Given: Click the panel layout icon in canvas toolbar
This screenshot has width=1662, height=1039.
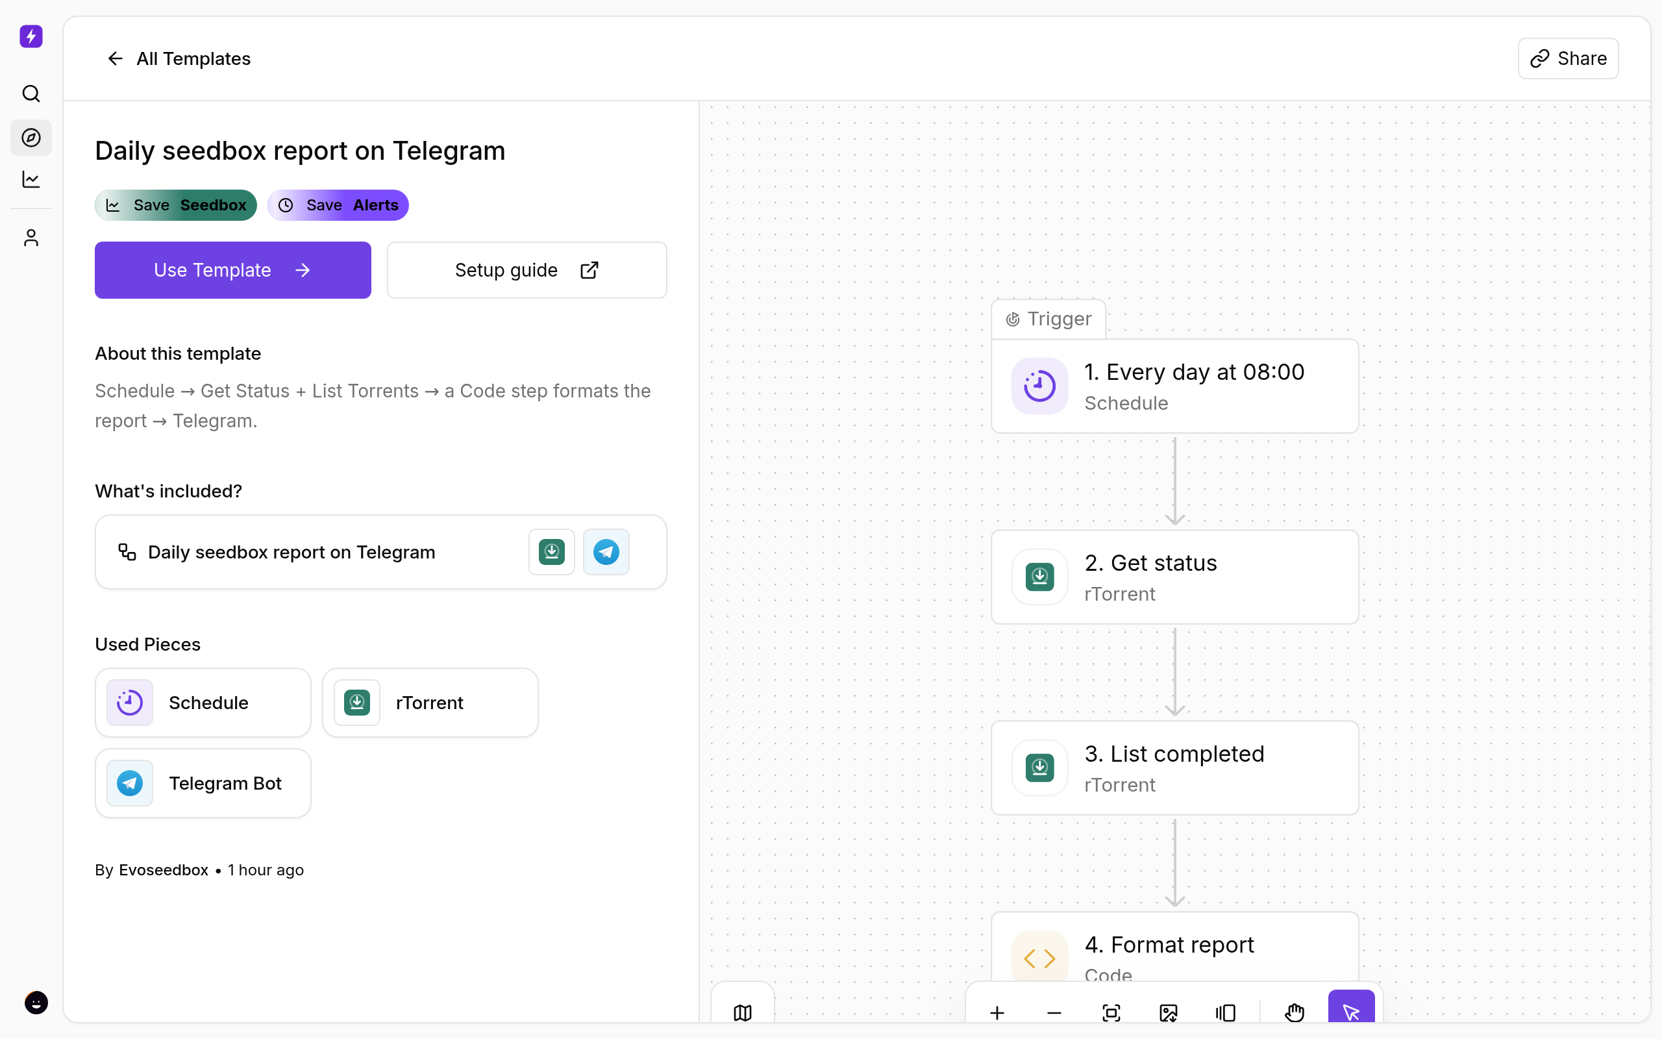Looking at the screenshot, I should click(1225, 1012).
